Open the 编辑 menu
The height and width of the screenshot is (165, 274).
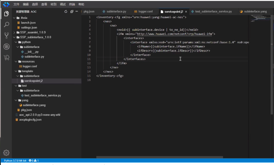(25, 4)
